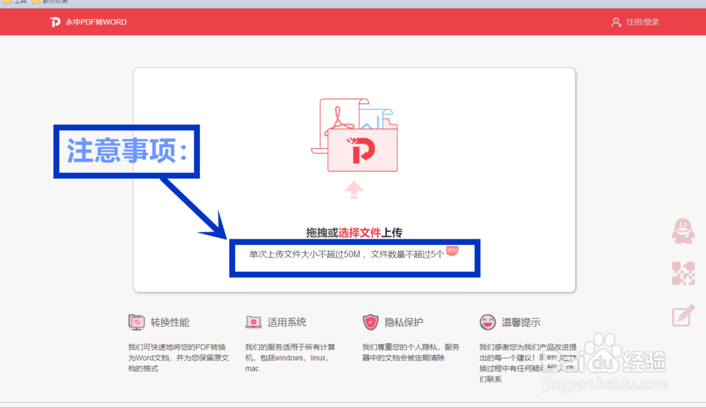
Task: Click the laptop icon beside 适用系统
Action: point(253,321)
